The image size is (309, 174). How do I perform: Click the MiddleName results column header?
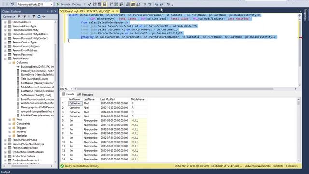tap(139, 99)
